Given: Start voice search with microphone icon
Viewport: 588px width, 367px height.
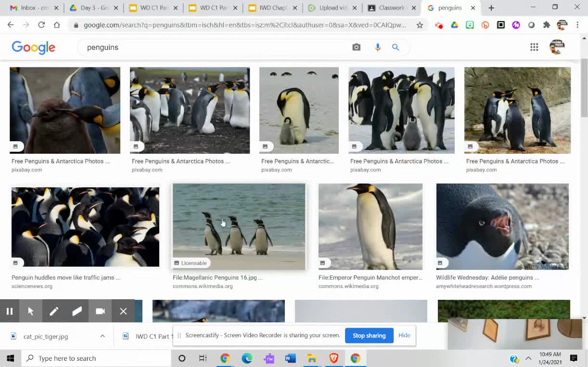Looking at the screenshot, I should (378, 47).
